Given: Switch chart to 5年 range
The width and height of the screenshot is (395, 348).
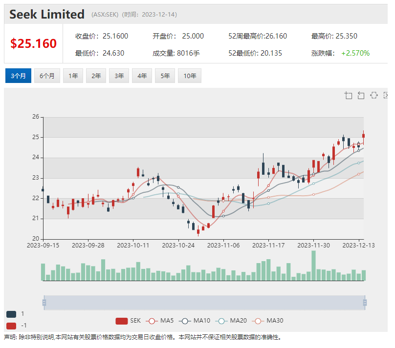Looking at the screenshot, I should (165, 76).
